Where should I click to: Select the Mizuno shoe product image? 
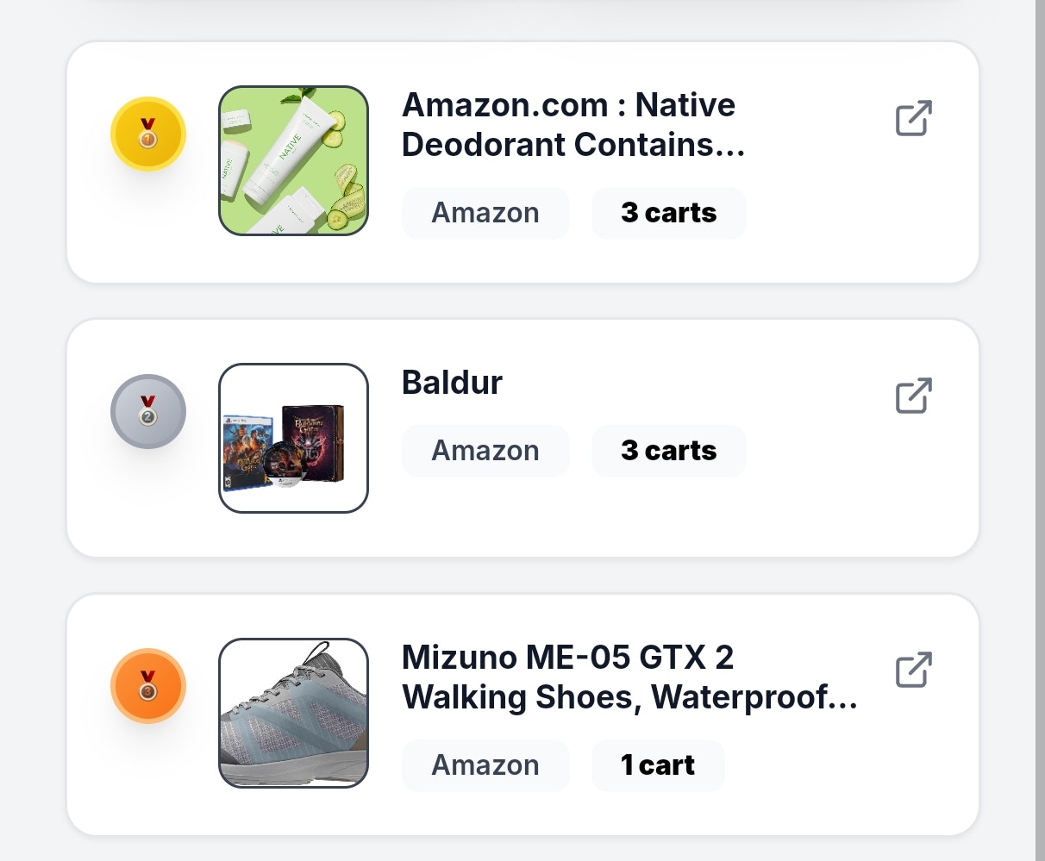pos(293,711)
